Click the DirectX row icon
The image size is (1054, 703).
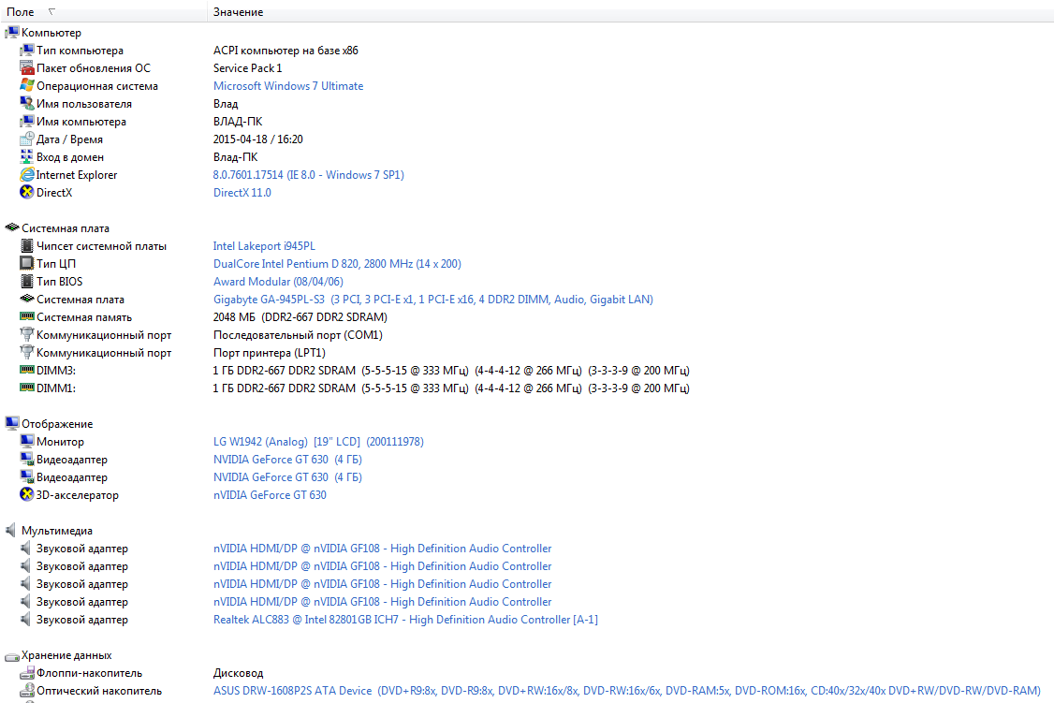[x=27, y=193]
